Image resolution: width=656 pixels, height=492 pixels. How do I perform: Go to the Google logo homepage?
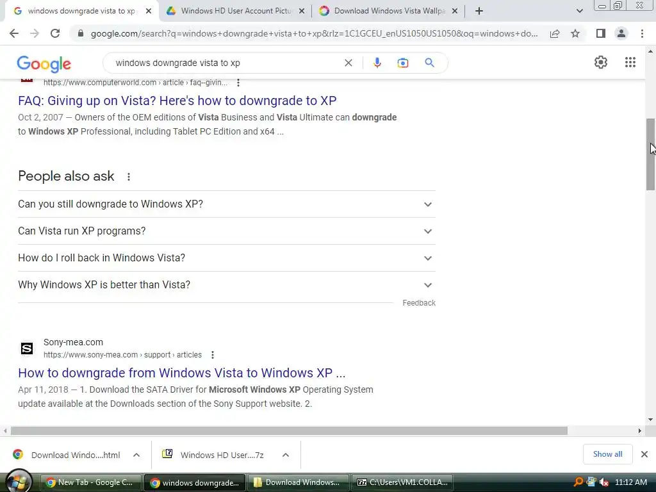pyautogui.click(x=44, y=63)
